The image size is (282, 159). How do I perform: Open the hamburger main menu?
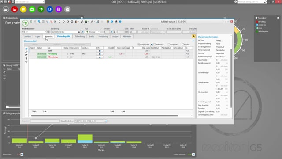(6, 9)
